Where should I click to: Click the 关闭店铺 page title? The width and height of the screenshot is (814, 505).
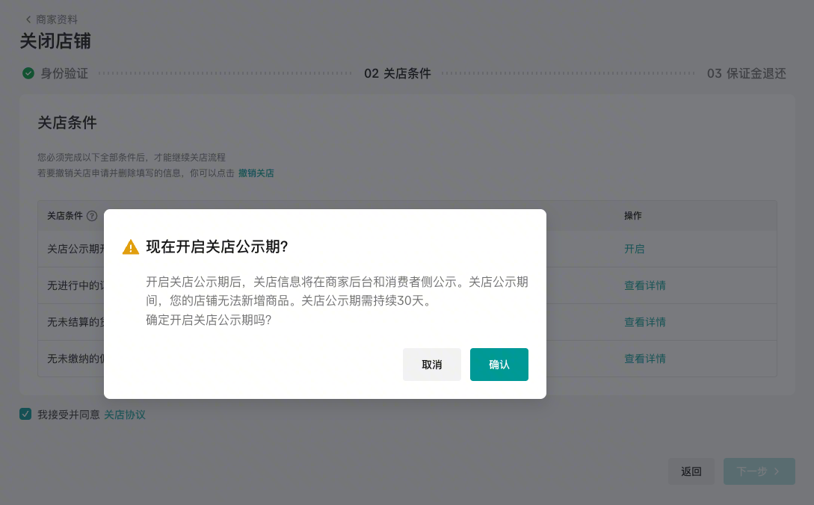pos(55,41)
